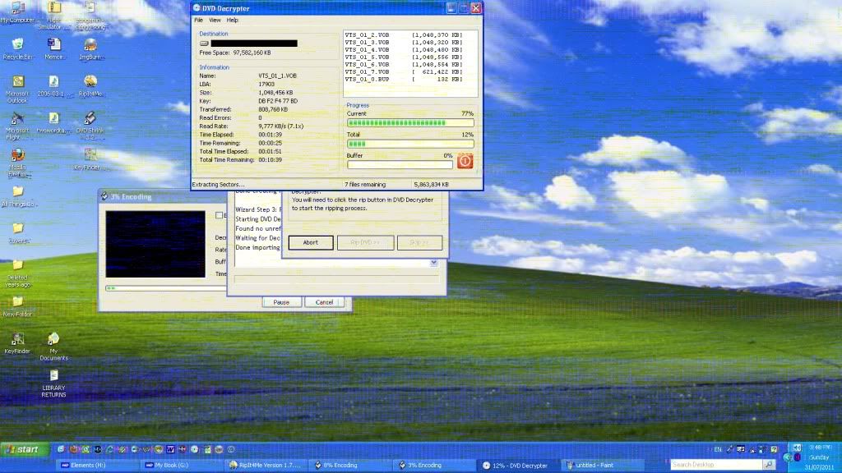Open the Flight Simulator desktop shortcut
Image resolution: width=842 pixels, height=473 pixels.
[53, 15]
